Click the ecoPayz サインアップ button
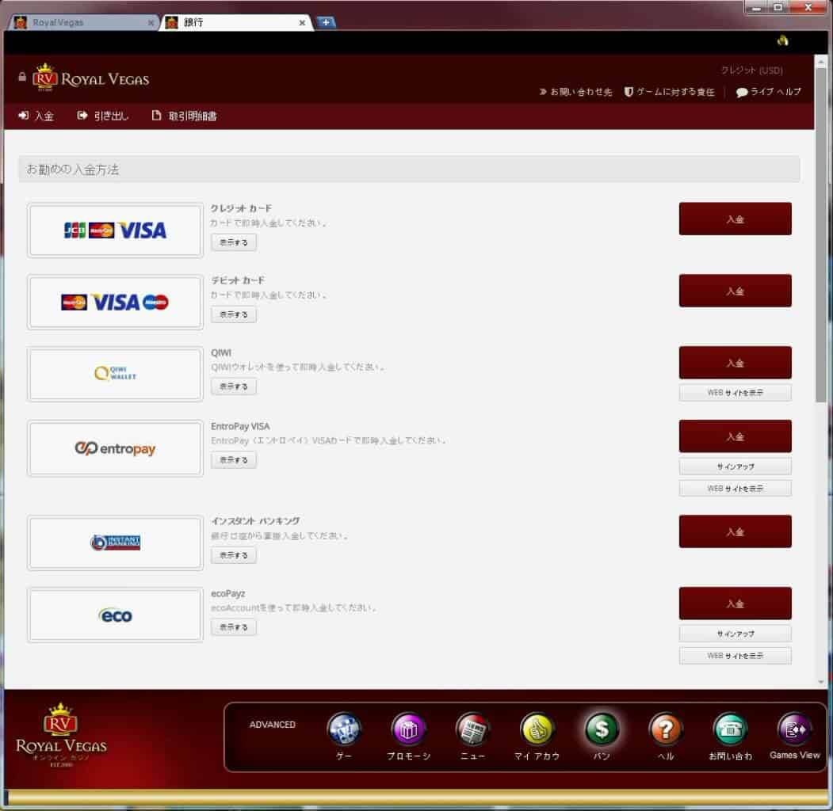The width and height of the screenshot is (833, 811). (x=735, y=634)
